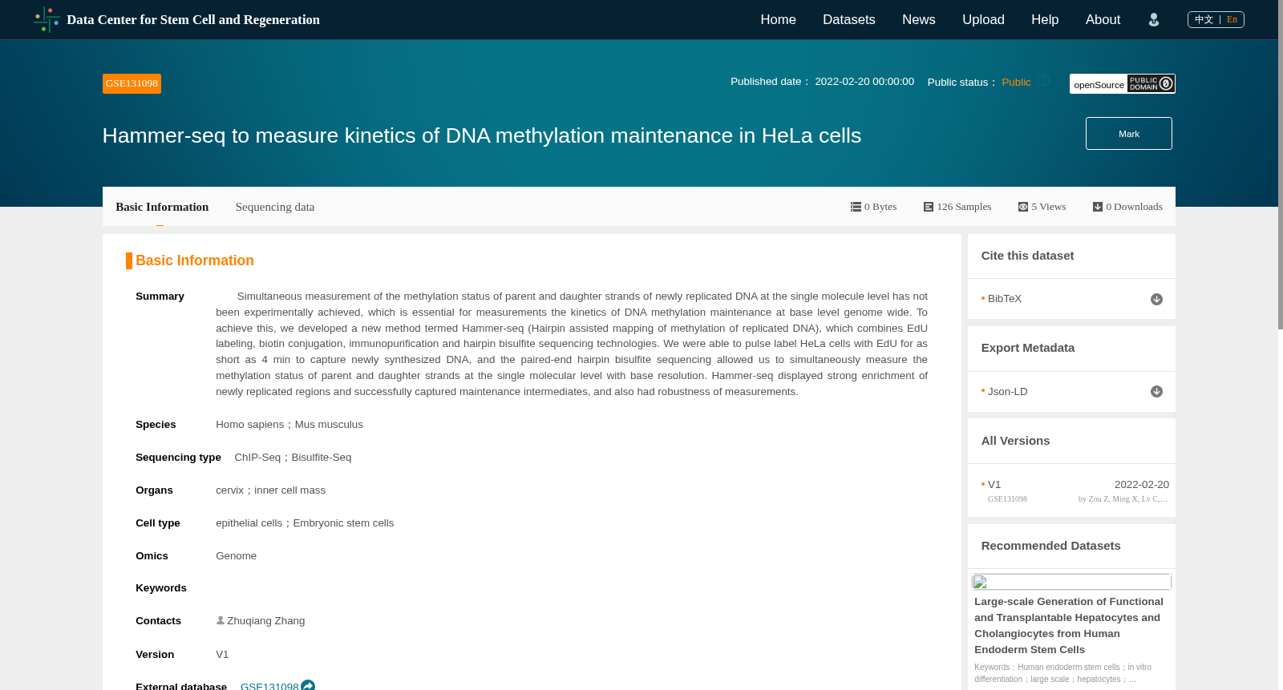Click the Mark button
This screenshot has height=690, width=1283.
pos(1129,134)
